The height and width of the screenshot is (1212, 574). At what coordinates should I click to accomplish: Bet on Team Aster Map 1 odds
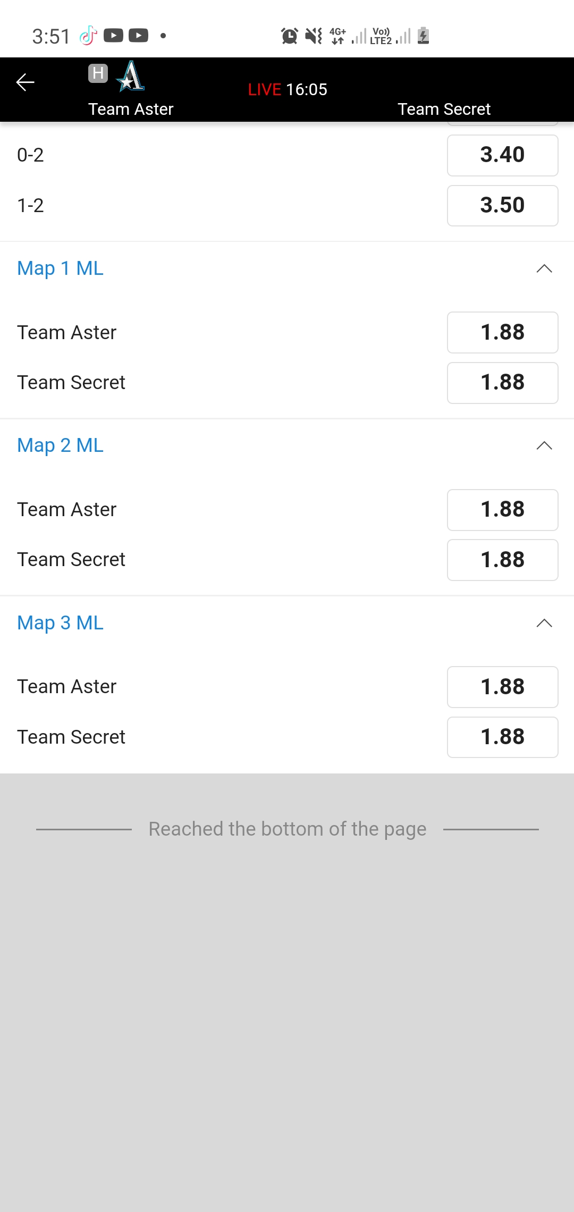coord(502,332)
